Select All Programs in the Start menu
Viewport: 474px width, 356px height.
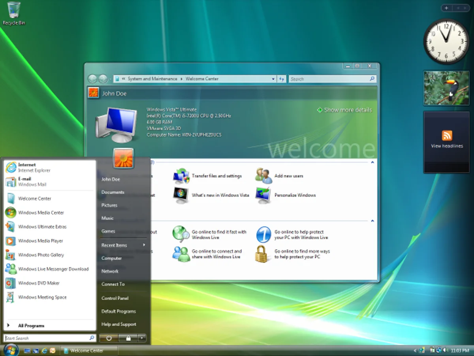point(32,325)
